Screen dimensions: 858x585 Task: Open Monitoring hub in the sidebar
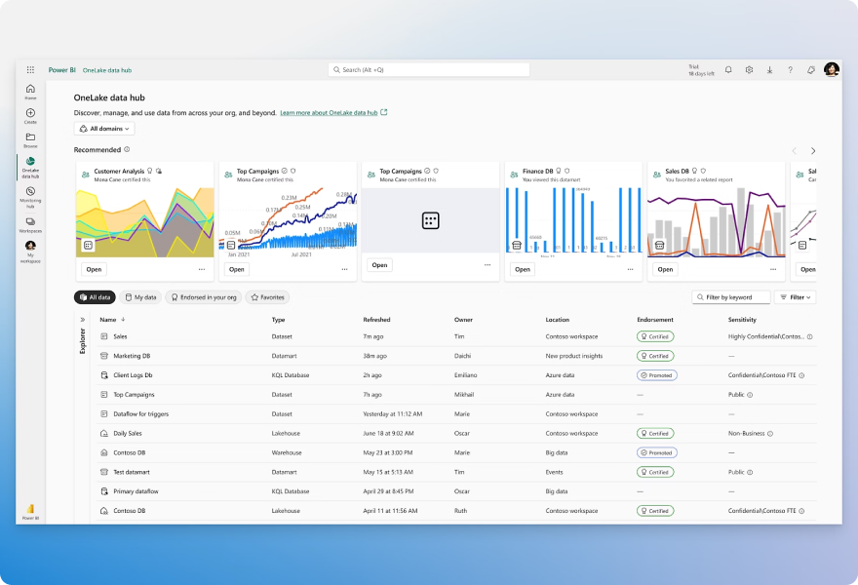pyautogui.click(x=30, y=197)
